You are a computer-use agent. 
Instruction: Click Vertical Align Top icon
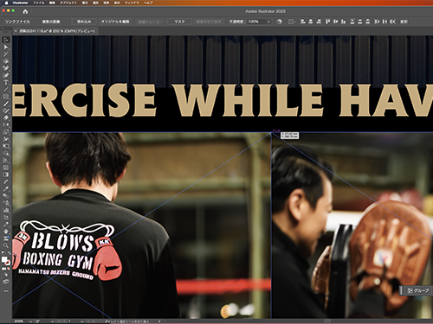327,22
